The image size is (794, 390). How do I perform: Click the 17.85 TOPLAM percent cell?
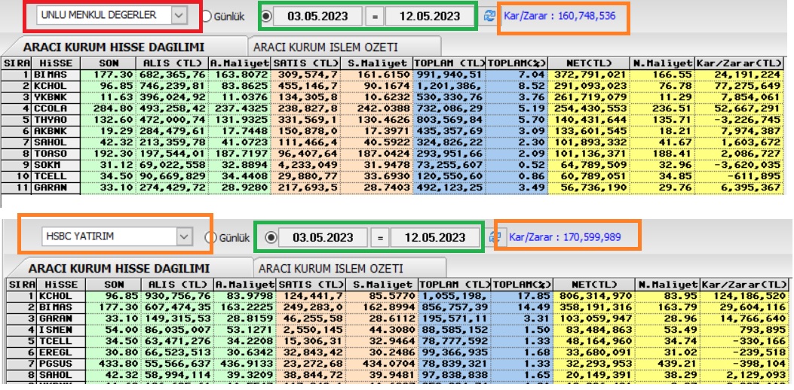(522, 297)
